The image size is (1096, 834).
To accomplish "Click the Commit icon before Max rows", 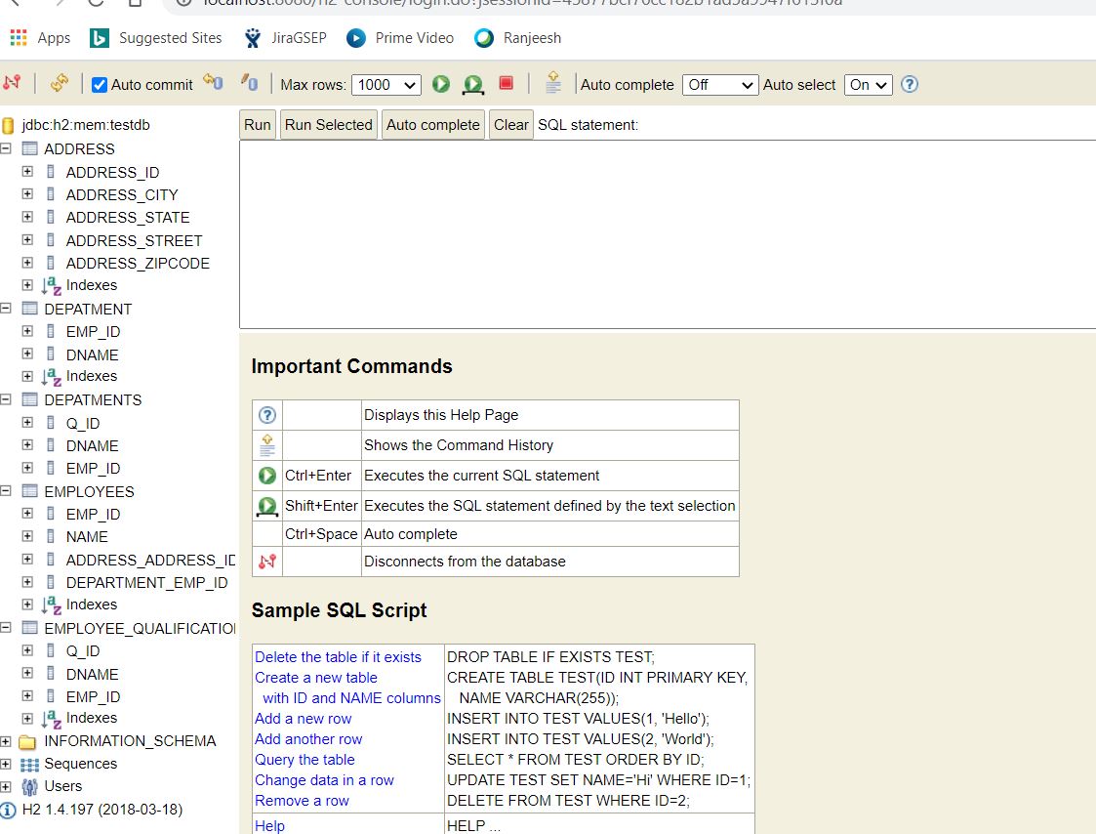I will pyautogui.click(x=250, y=83).
